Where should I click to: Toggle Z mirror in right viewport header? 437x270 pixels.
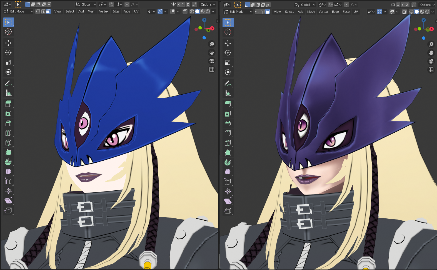[x=407, y=5]
